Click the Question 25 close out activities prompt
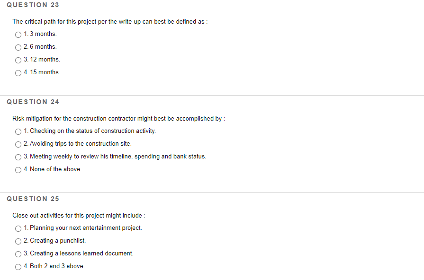Image resolution: width=424 pixels, height=280 pixels. tap(79, 215)
